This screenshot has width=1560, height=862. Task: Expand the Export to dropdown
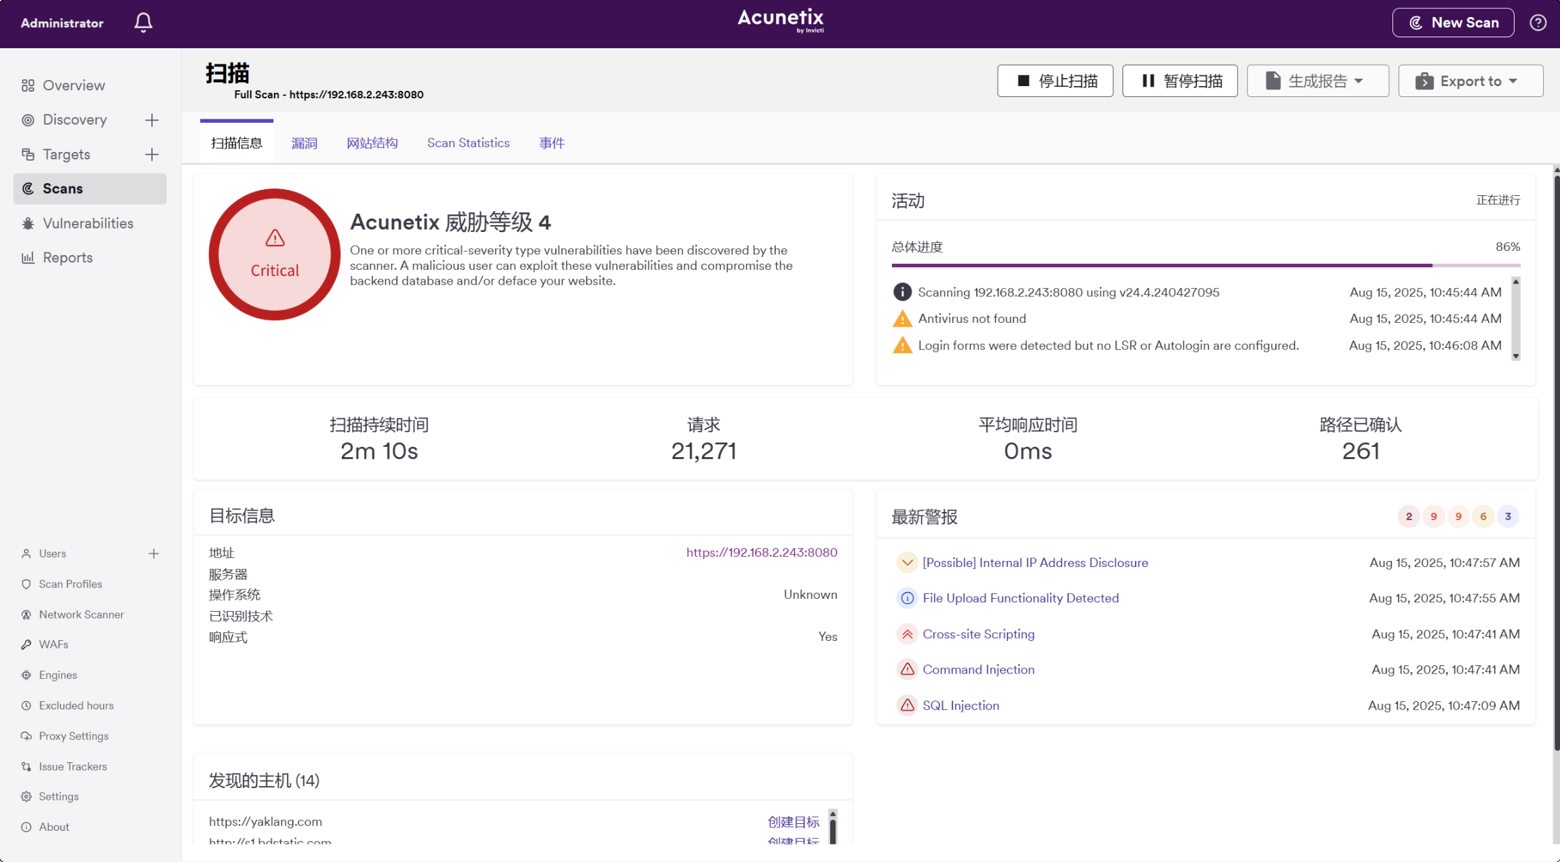1470,81
